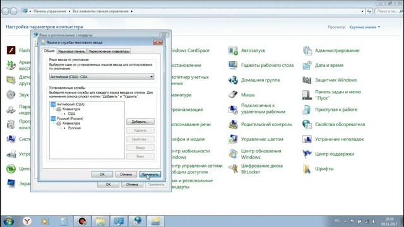Open the Windows CardSpace item
Viewport: 404px width, 227px height.
(190, 50)
